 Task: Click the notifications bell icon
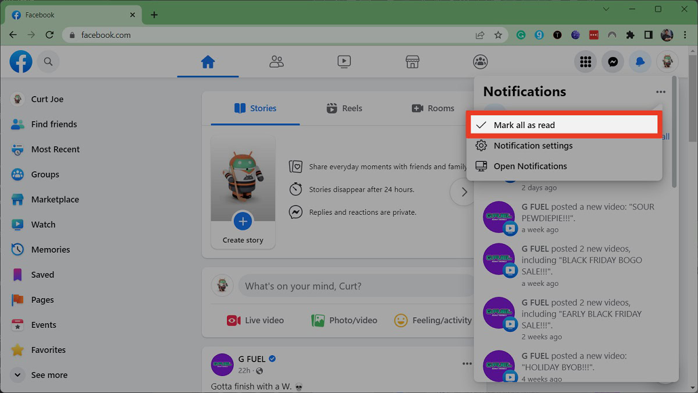[x=640, y=62]
